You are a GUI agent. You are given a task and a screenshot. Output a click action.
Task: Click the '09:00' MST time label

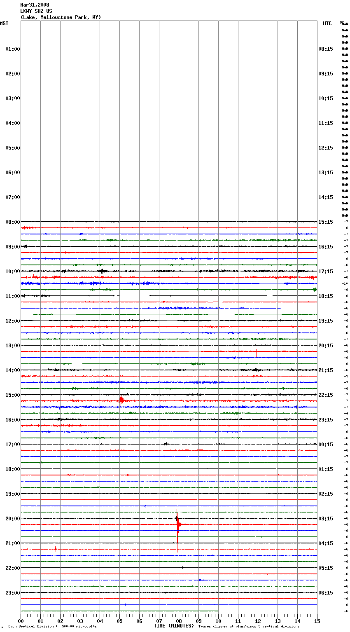point(13,247)
